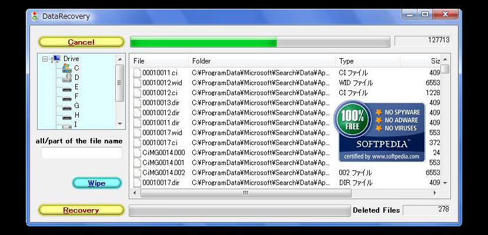Screen dimensions: 488x235
Task: Click the file name filter input field
Action: point(82,153)
